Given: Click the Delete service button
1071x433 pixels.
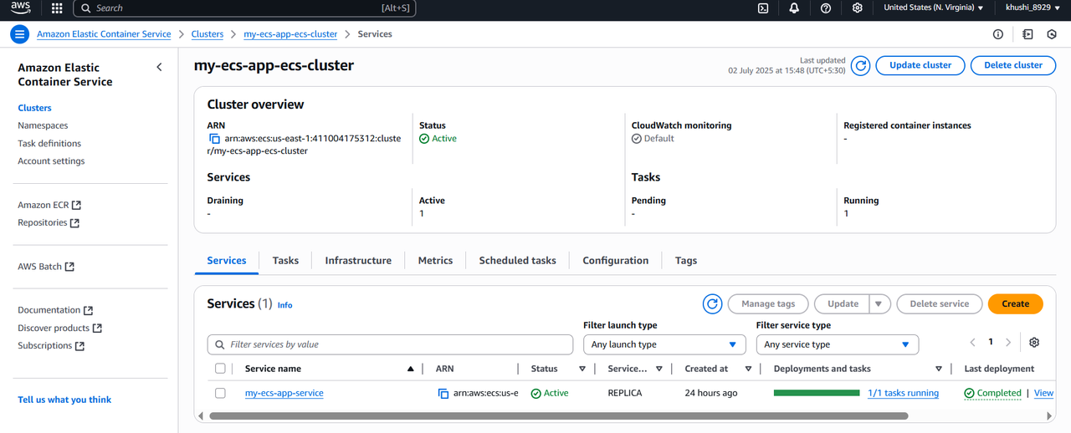Looking at the screenshot, I should pos(939,304).
